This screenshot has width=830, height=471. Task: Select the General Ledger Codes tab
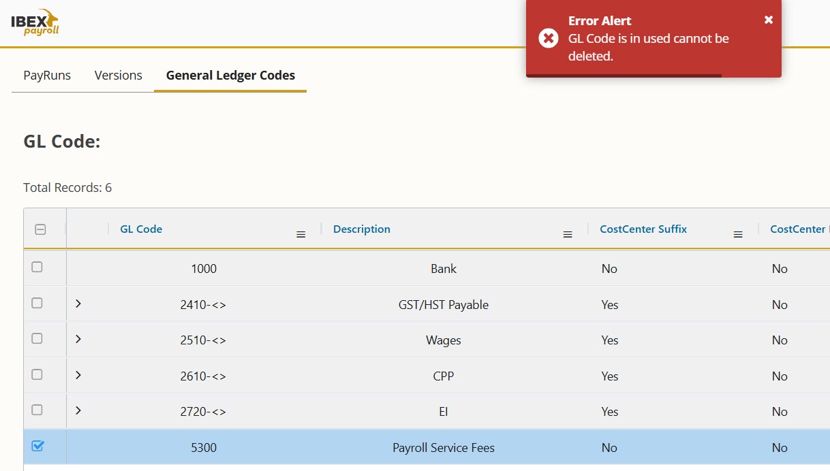(230, 75)
